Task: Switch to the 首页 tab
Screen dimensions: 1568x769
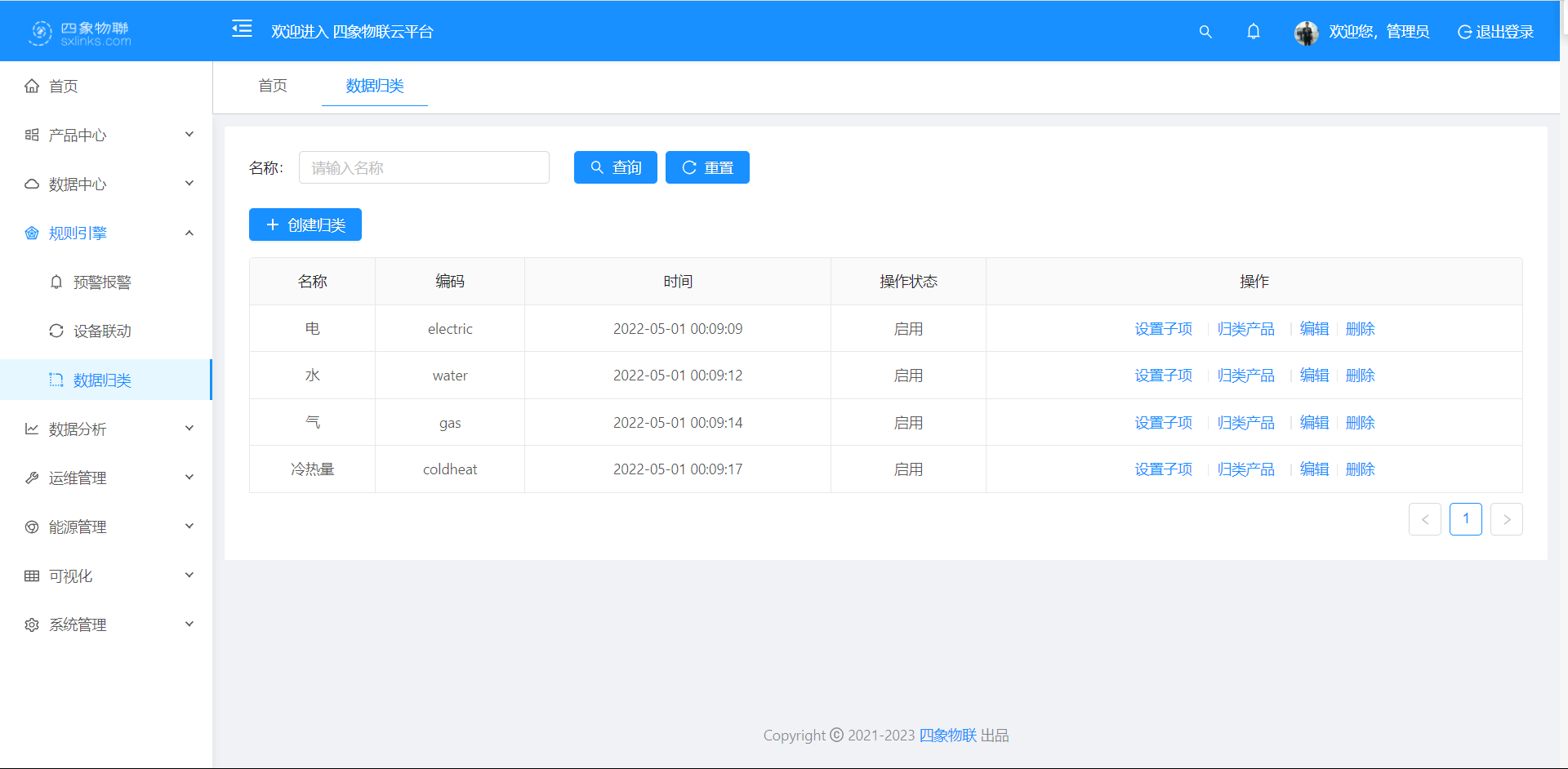Action: click(x=273, y=87)
